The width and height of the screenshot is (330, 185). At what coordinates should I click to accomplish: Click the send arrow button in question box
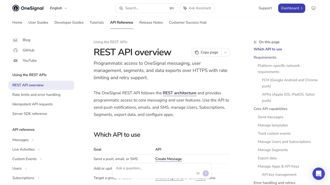click(x=206, y=173)
